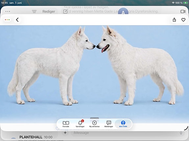Open the share sheet icon
This screenshot has height=141, width=189.
[x=174, y=20]
